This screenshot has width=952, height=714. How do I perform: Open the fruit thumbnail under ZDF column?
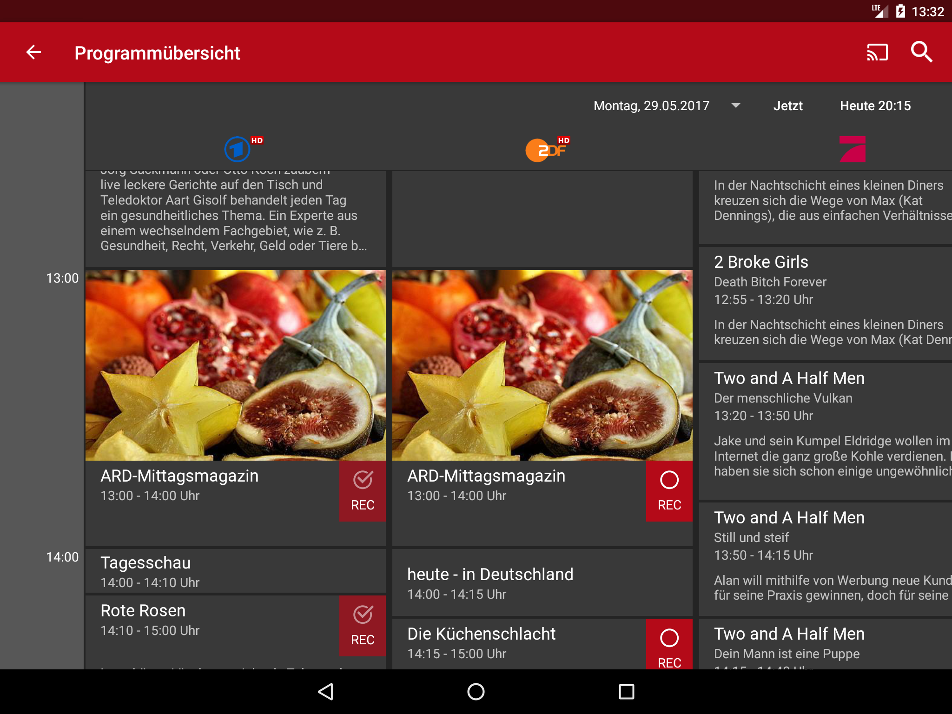point(542,365)
